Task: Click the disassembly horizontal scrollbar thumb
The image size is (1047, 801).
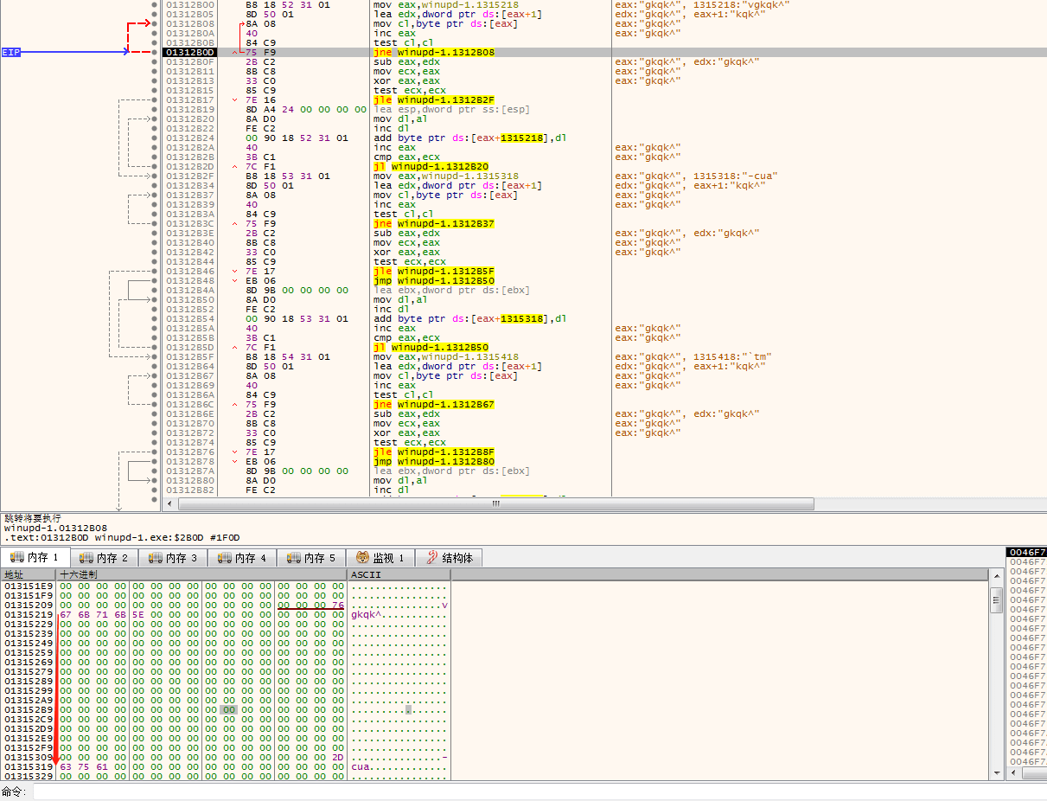Action: coord(495,503)
